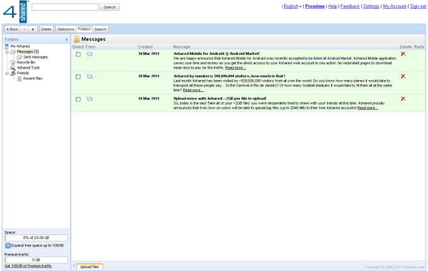The image size is (428, 271).
Task: Select 4shared Tools in the tree
Action: [x=28, y=68]
